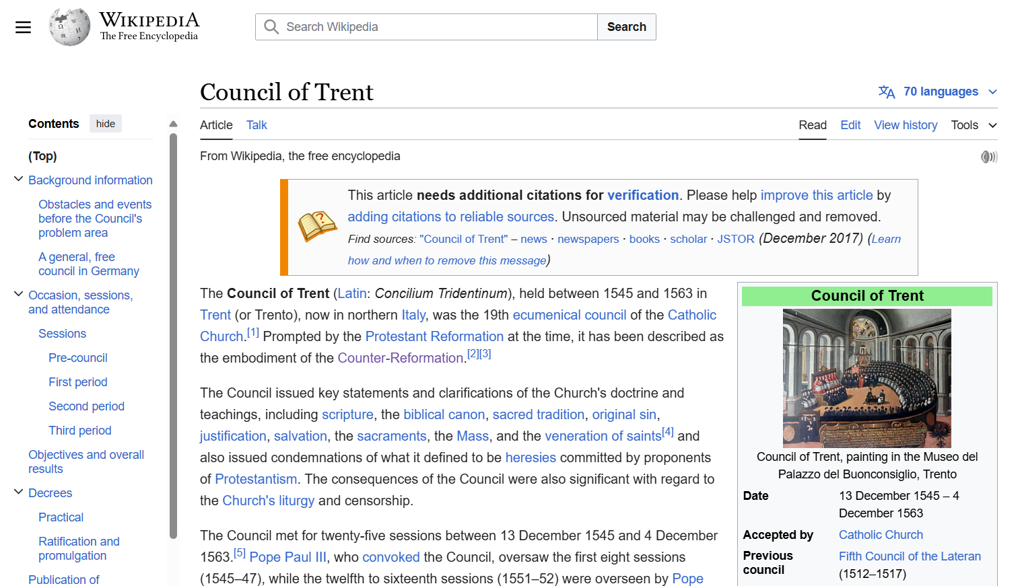Open Objectives and overall results section
This screenshot has width=1020, height=586.
86,462
